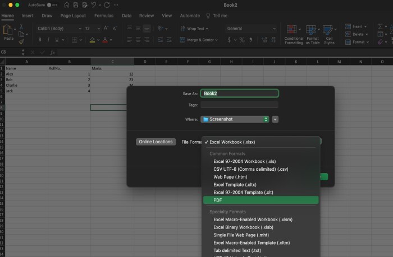Image resolution: width=393 pixels, height=257 pixels.
Task: Apply the Percent style number format
Action: [x=242, y=40]
